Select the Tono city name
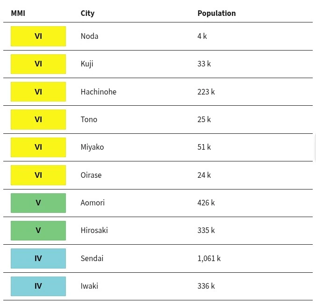The width and height of the screenshot is (316, 306). click(x=89, y=119)
